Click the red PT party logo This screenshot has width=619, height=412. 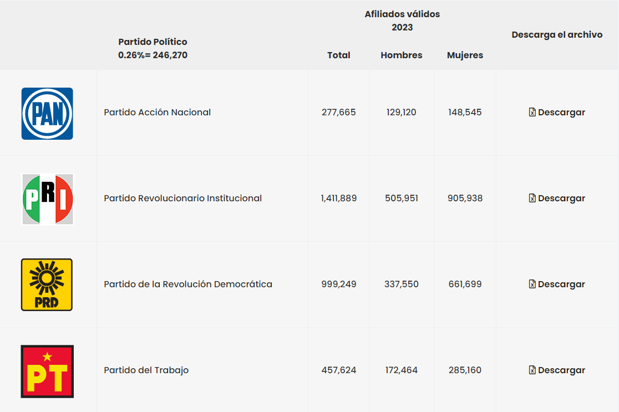pyautogui.click(x=47, y=372)
